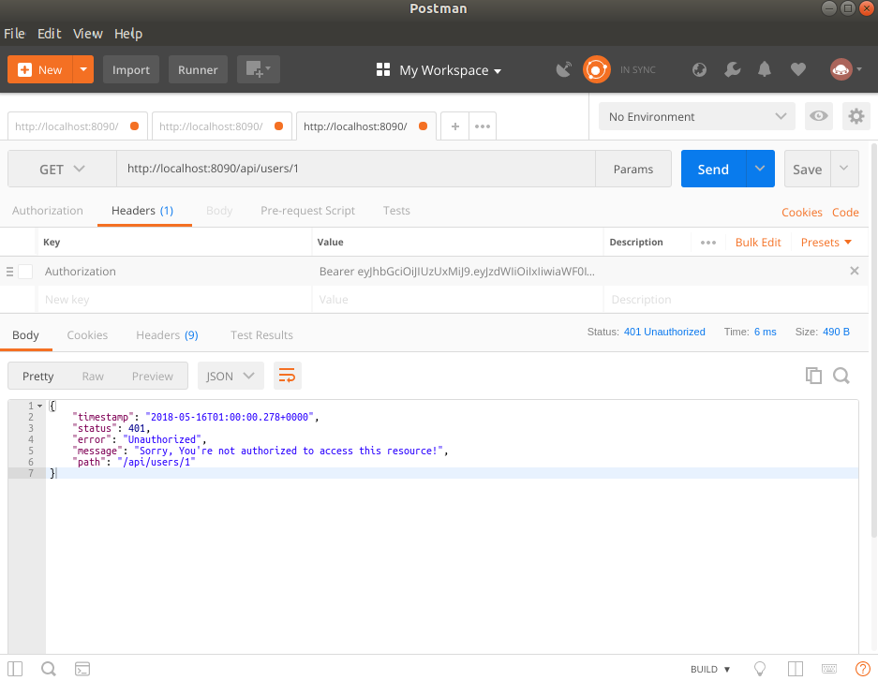Viewport: 878px width, 681px height.
Task: Click the New key input field
Action: pos(174,300)
